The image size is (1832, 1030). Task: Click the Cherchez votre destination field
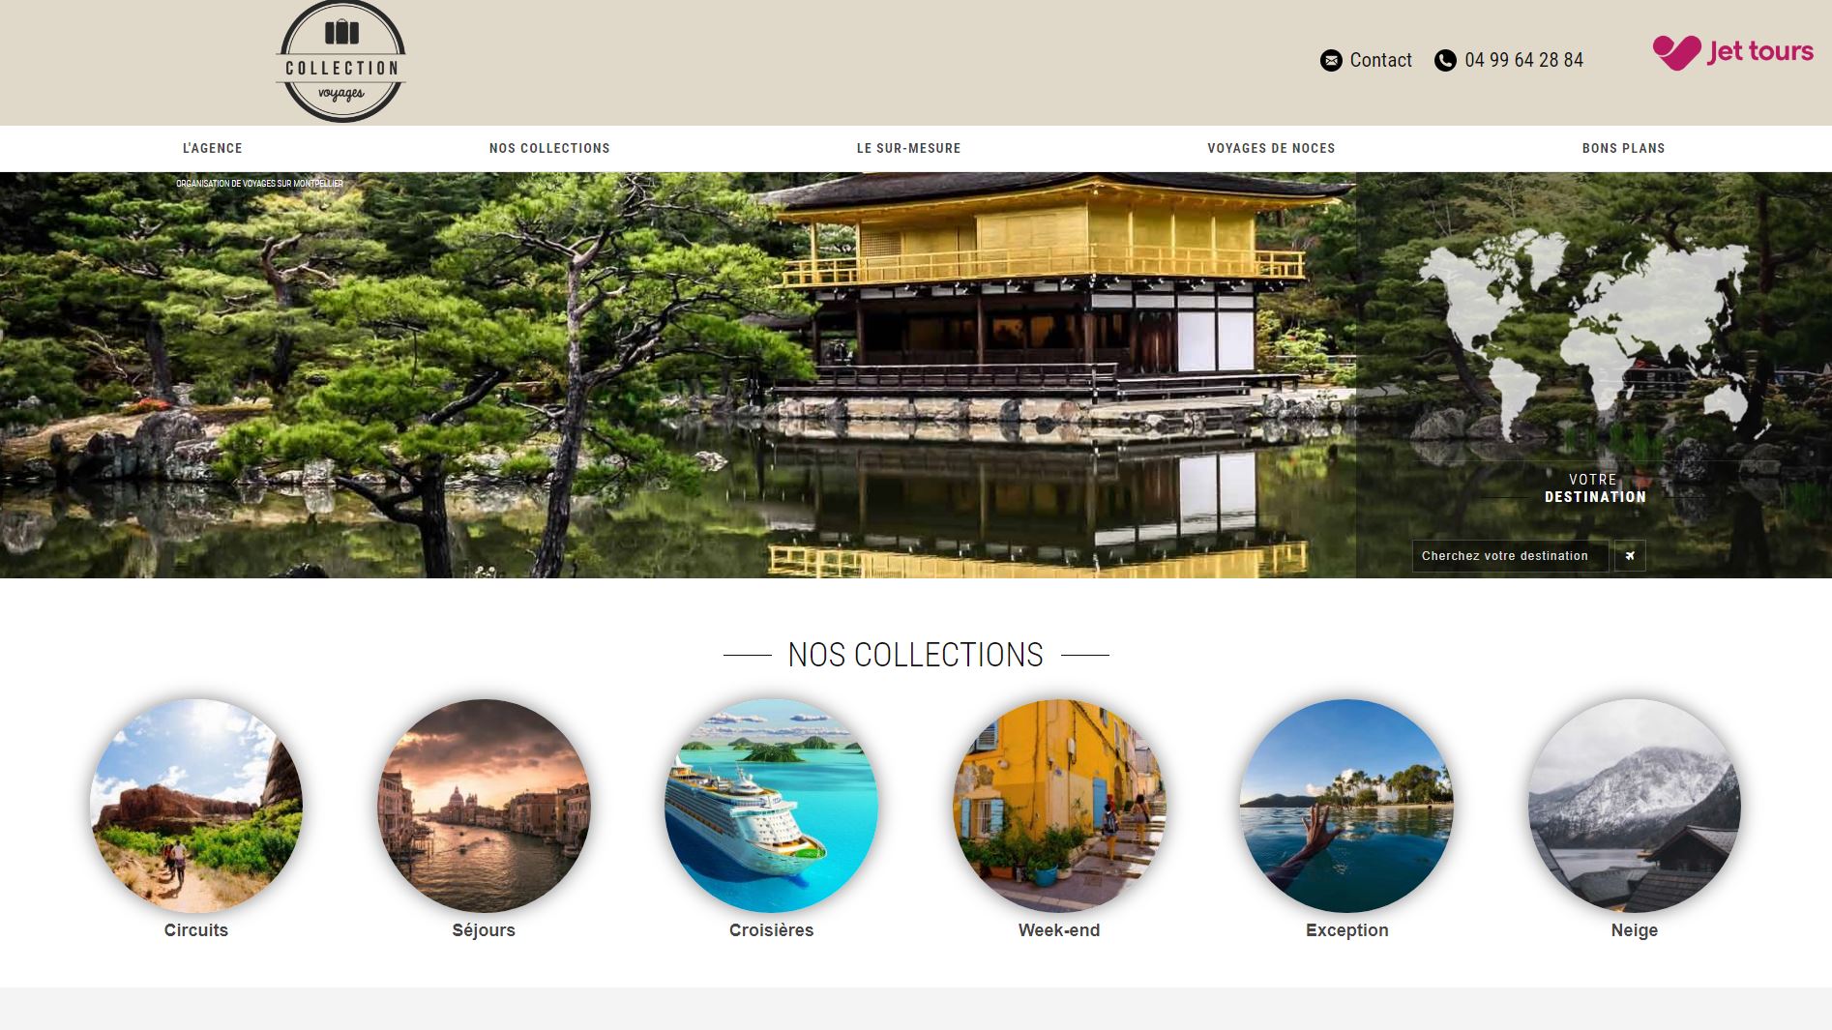point(1509,556)
